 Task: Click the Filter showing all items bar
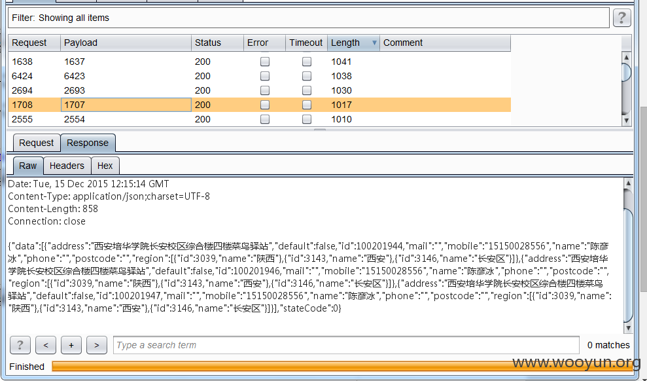pyautogui.click(x=309, y=18)
